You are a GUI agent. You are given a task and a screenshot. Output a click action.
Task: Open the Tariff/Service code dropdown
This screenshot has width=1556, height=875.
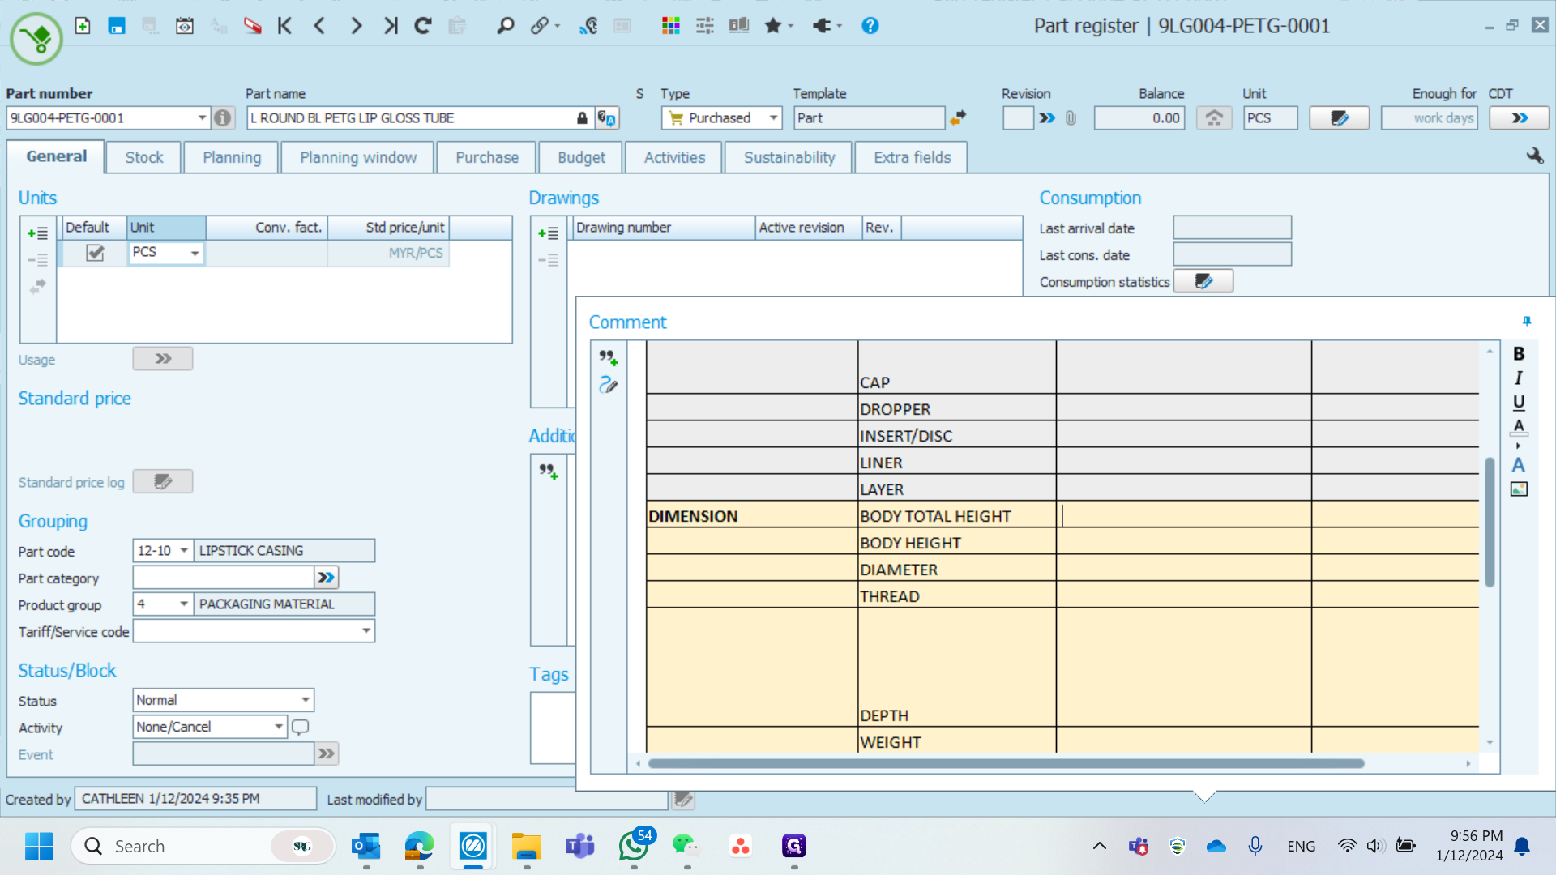coord(366,631)
